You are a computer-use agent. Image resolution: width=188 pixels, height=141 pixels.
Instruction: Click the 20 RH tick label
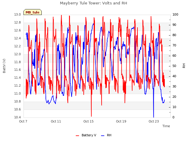pyautogui.click(x=174, y=97)
